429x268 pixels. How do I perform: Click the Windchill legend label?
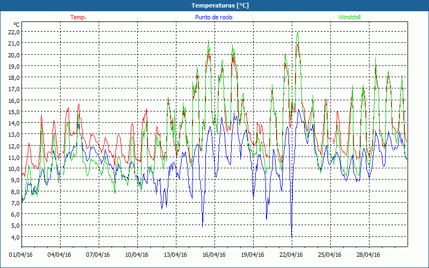(x=350, y=17)
